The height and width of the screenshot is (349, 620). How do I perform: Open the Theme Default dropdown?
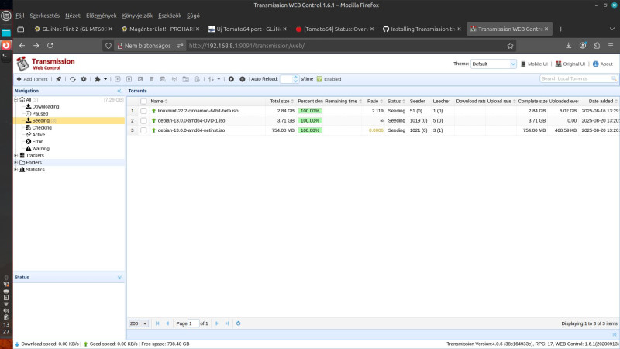(x=494, y=64)
